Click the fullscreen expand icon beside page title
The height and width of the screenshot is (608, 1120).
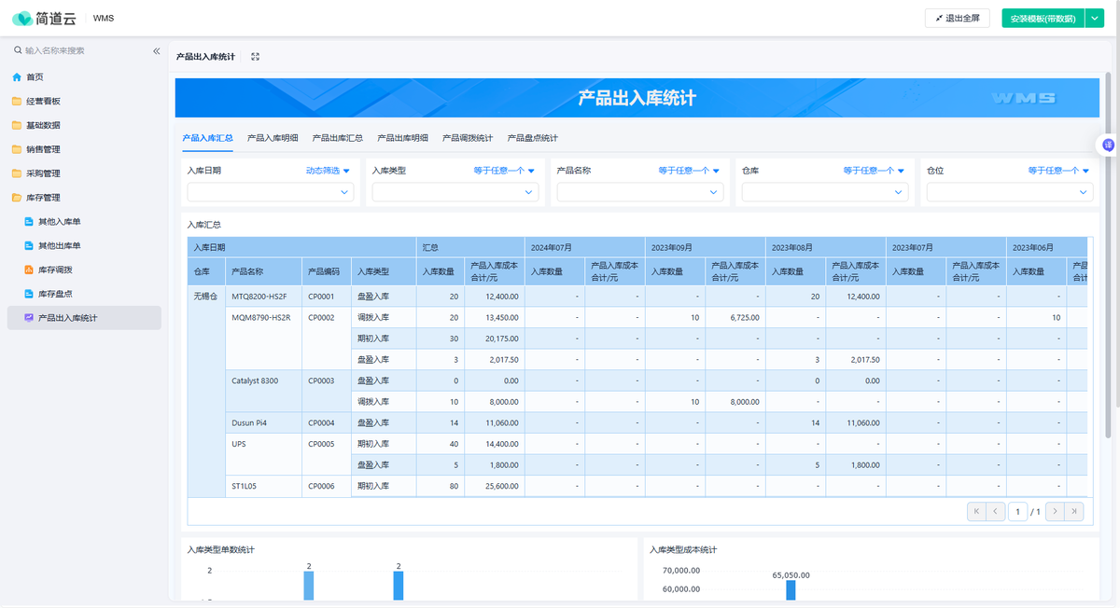coord(255,57)
